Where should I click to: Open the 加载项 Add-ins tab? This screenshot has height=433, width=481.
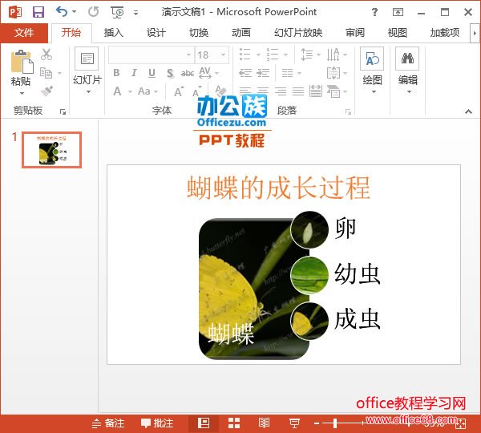[445, 33]
